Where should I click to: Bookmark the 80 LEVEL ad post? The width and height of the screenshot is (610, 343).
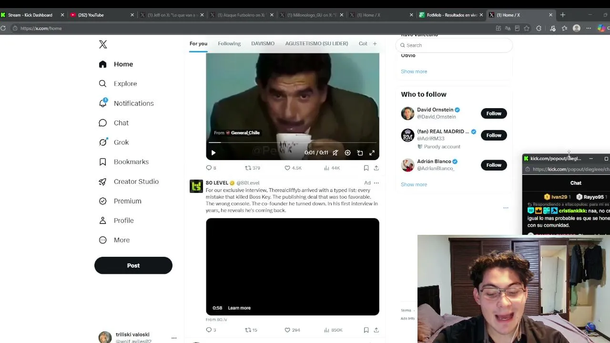pos(366,330)
